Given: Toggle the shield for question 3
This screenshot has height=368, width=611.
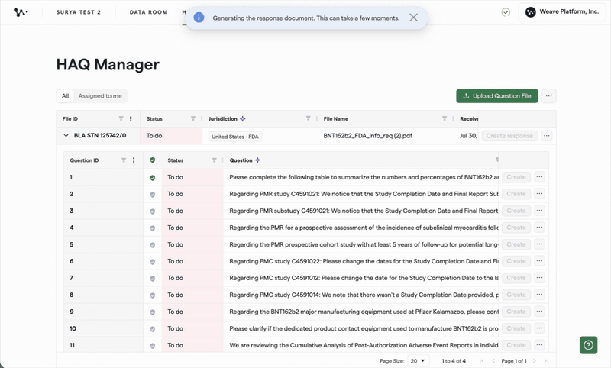Looking at the screenshot, I should [x=152, y=211].
